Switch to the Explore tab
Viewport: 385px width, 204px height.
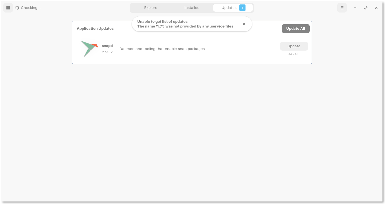pos(151,8)
